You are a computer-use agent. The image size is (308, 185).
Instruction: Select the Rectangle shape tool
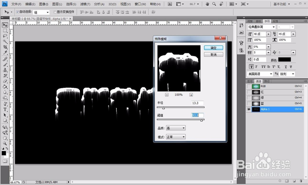click(x=5, y=120)
